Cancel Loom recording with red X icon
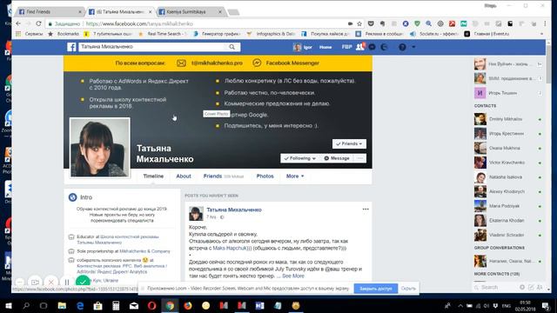The image size is (557, 313). point(50,283)
